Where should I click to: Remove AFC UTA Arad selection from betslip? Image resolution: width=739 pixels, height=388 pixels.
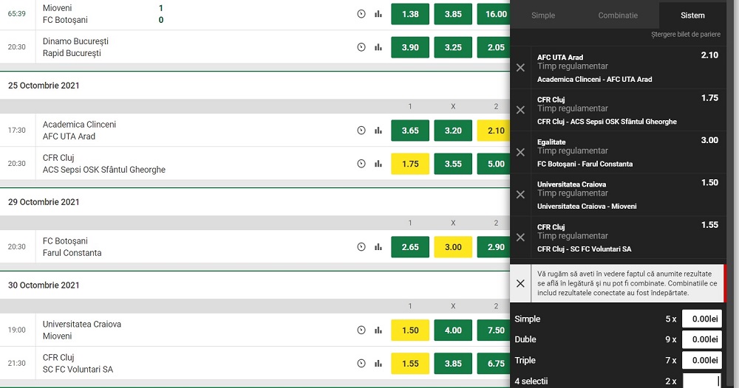[x=520, y=68]
